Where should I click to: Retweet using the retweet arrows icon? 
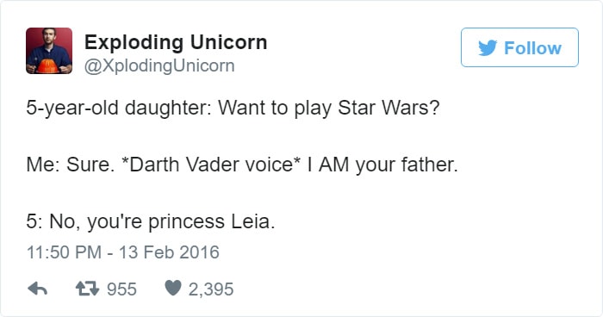87,289
